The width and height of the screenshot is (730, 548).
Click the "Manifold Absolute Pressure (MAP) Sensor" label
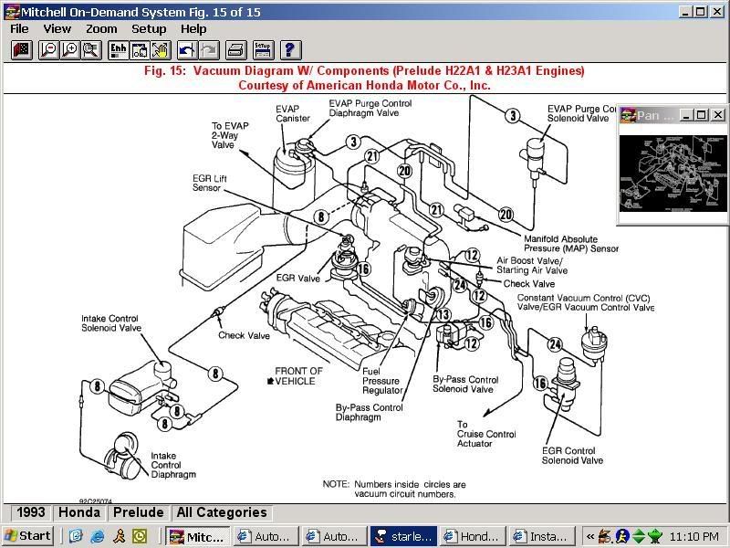tap(571, 244)
